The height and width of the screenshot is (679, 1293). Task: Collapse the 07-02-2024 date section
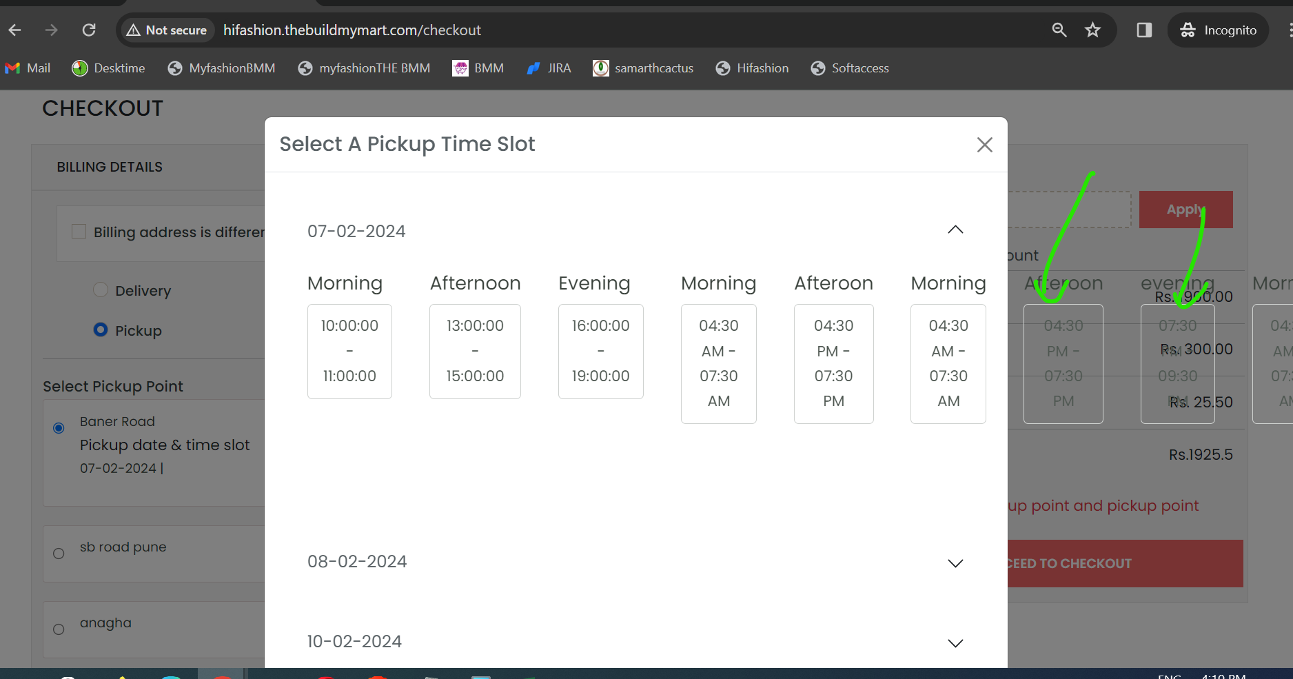click(955, 230)
